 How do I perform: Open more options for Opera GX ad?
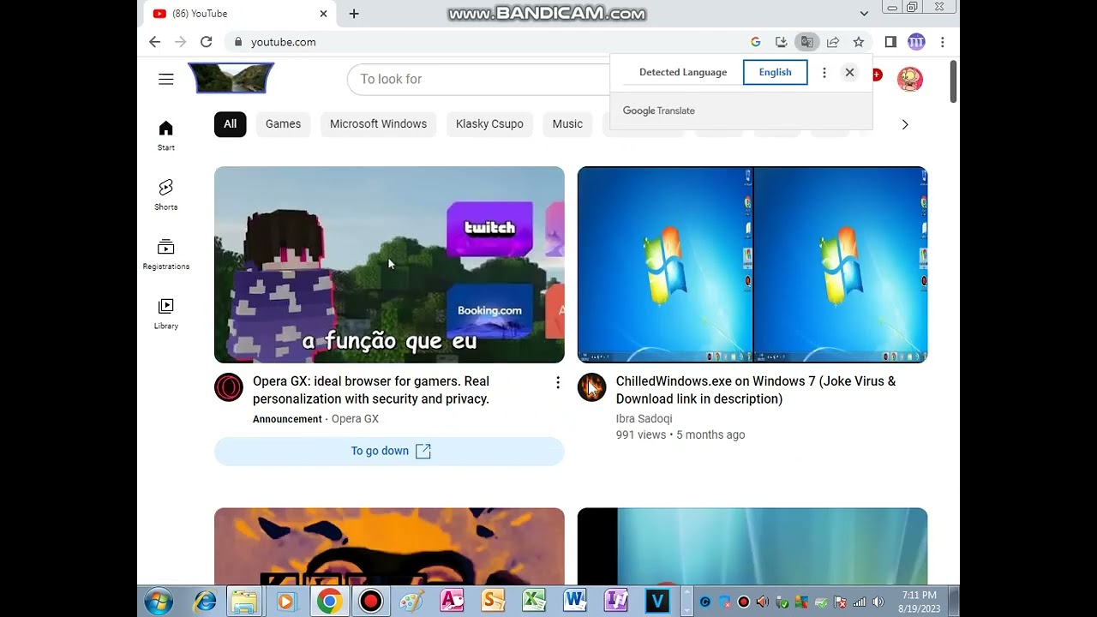558,382
